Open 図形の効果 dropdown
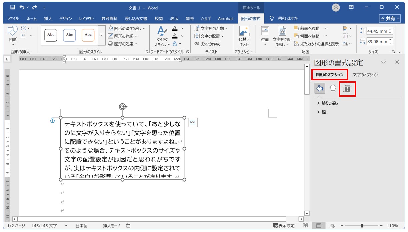Viewport: 408px width, 232px height. pos(122,44)
